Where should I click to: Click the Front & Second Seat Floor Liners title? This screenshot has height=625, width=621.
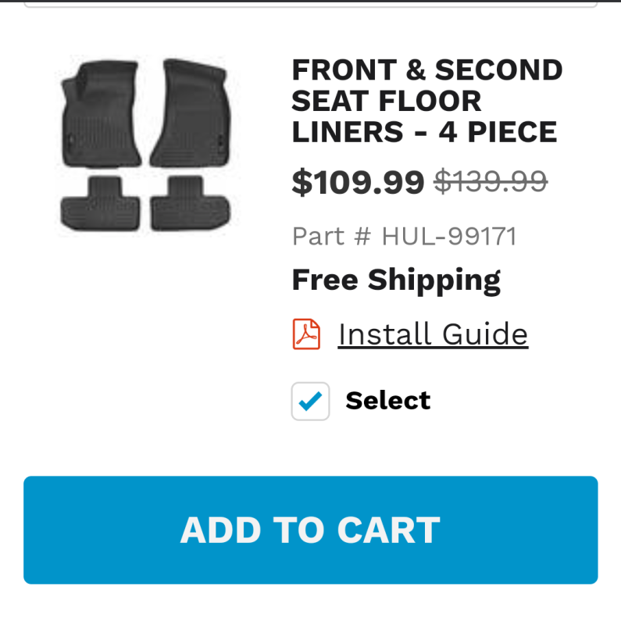(x=426, y=102)
